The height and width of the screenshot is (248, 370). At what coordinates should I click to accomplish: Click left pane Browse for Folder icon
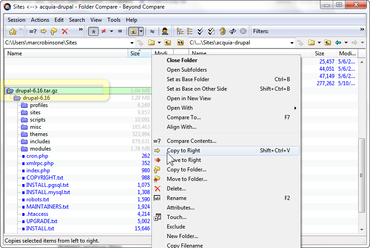[x=151, y=43]
